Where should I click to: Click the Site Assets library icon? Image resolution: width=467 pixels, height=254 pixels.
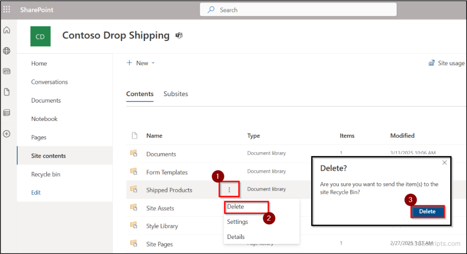(x=134, y=207)
